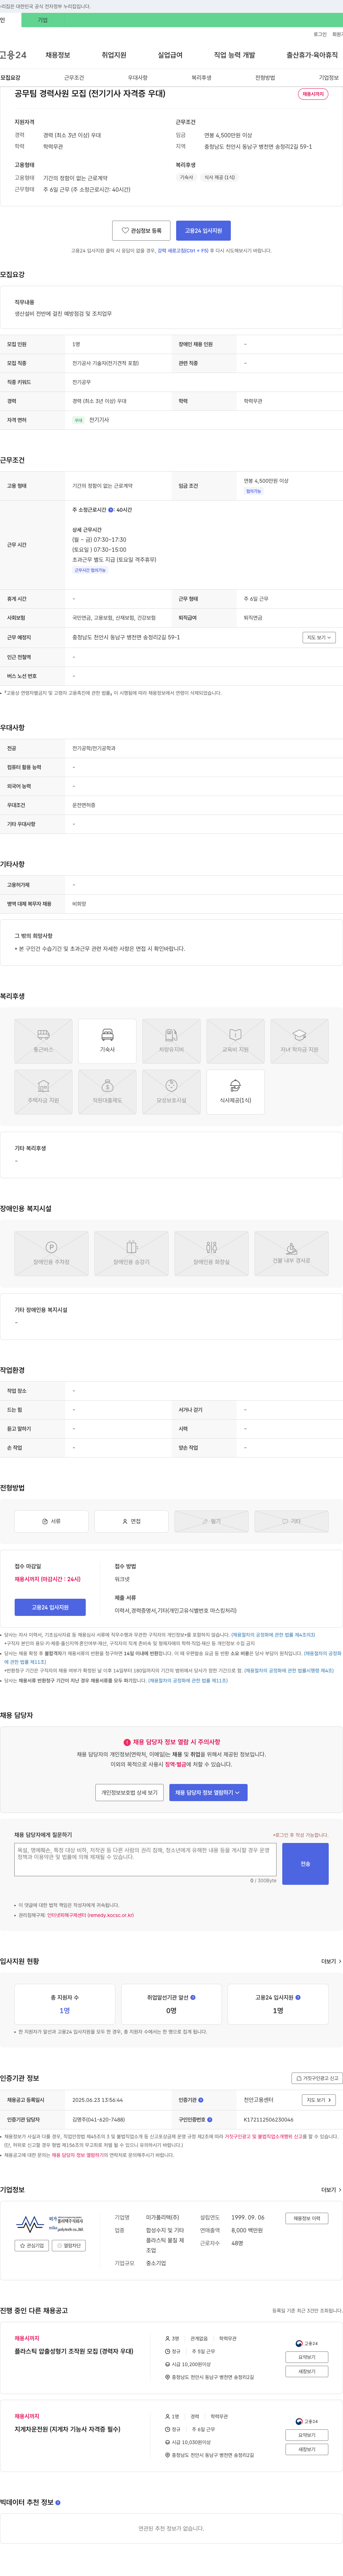Click 세부보기 for 플라스틱 압출성형기 job
This screenshot has height=2576, width=343.
click(307, 2371)
